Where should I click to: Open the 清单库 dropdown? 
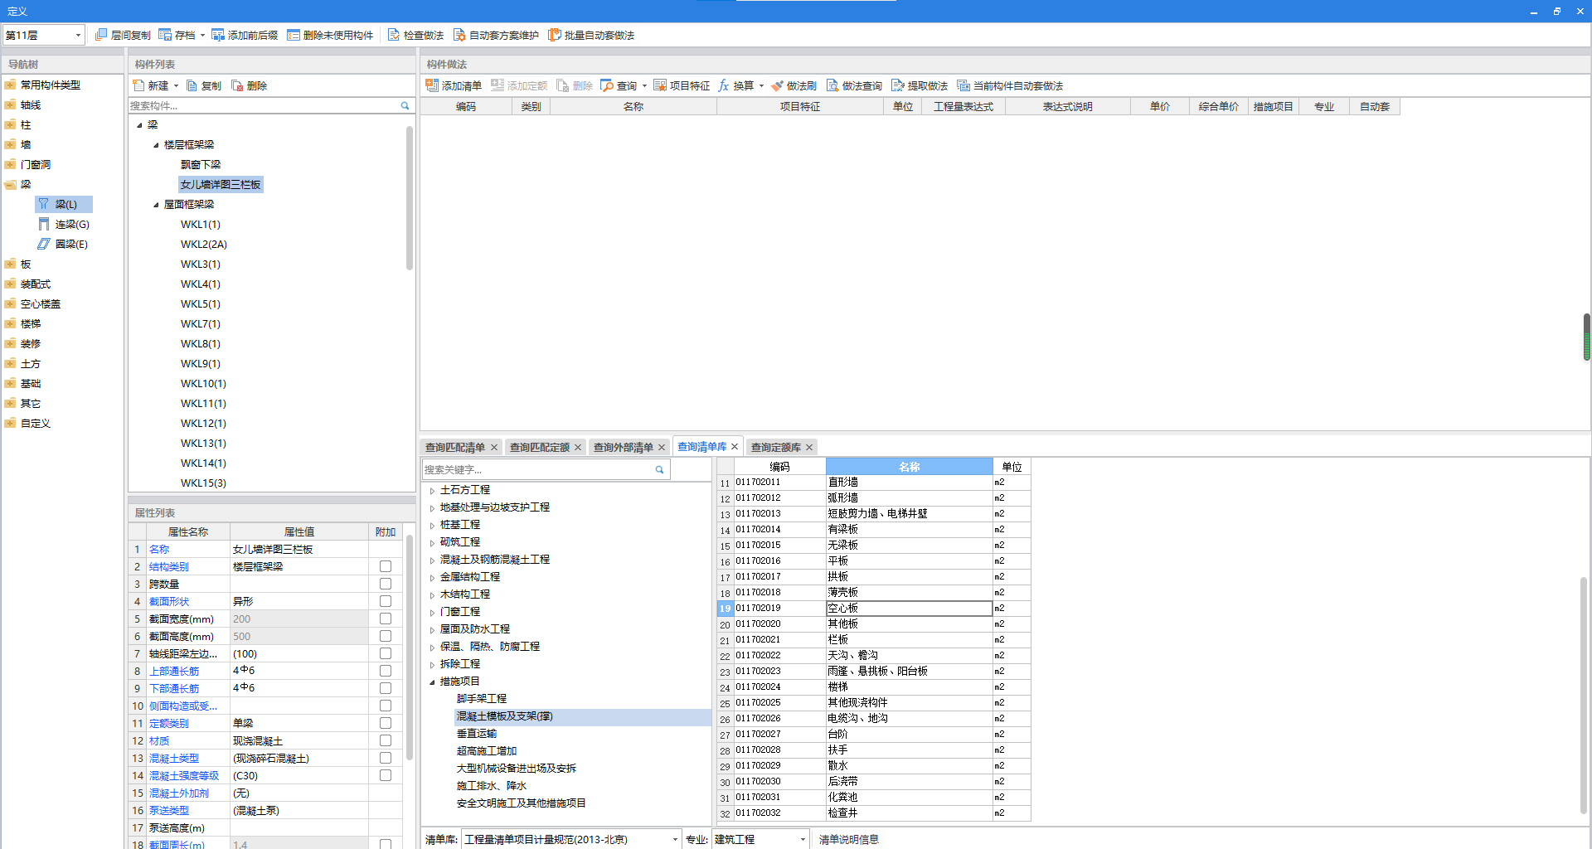674,839
